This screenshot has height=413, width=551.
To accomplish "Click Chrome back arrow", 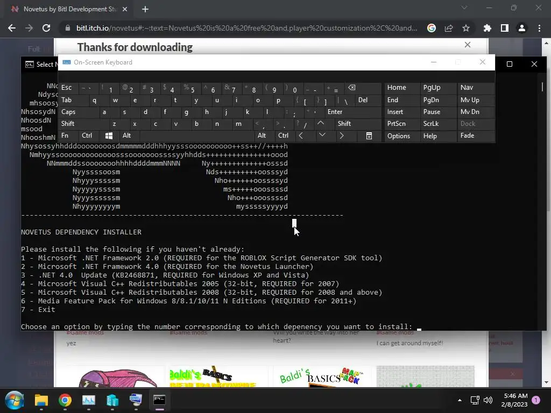I will (x=12, y=28).
